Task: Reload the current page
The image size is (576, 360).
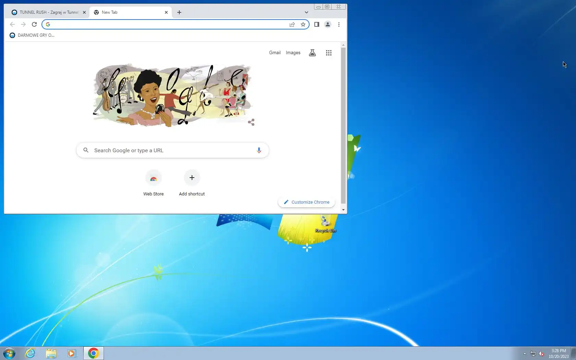Action: 34,24
